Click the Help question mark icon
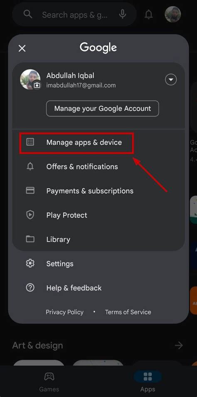The height and width of the screenshot is (397, 197). [30, 288]
